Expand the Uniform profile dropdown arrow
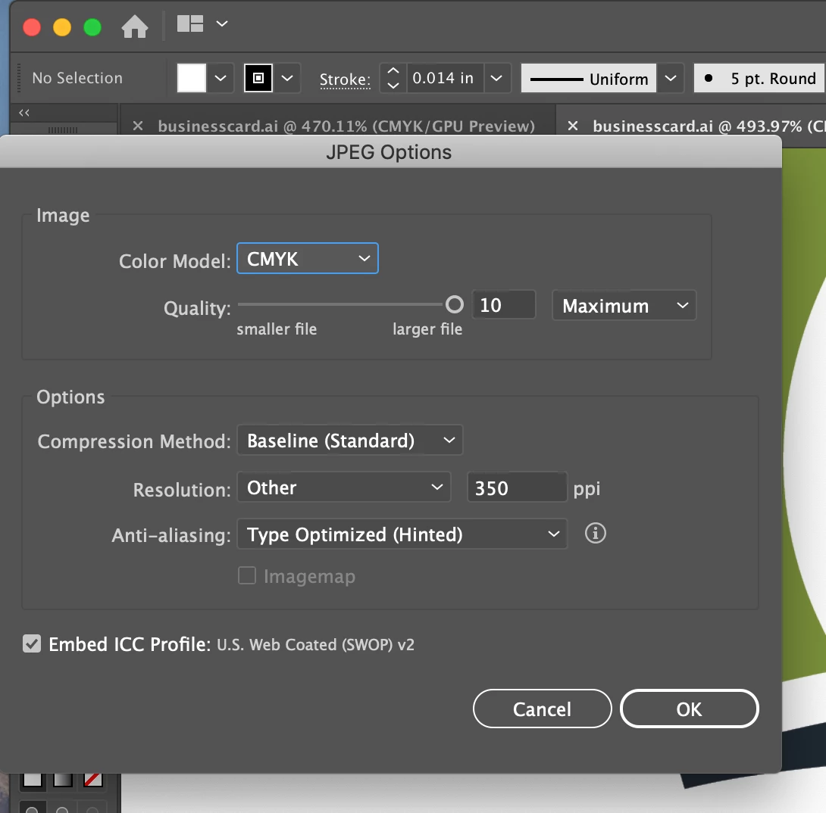The image size is (826, 813). point(670,79)
